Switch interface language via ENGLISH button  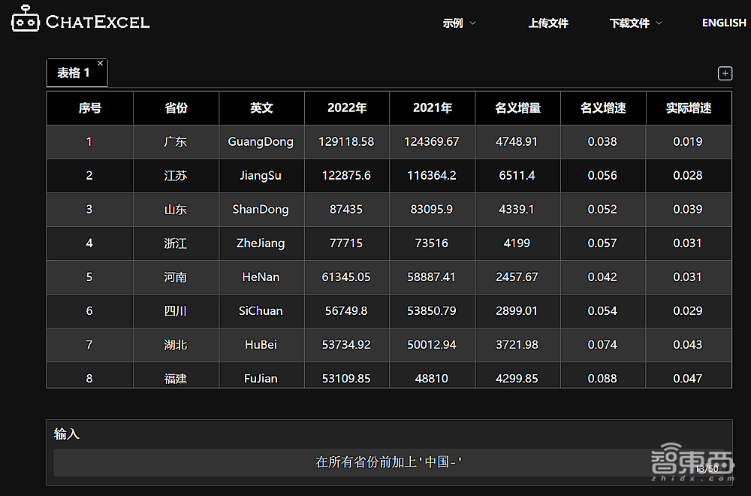tap(723, 23)
